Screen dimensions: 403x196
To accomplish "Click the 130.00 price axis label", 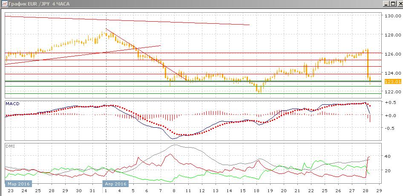I will (393, 16).
